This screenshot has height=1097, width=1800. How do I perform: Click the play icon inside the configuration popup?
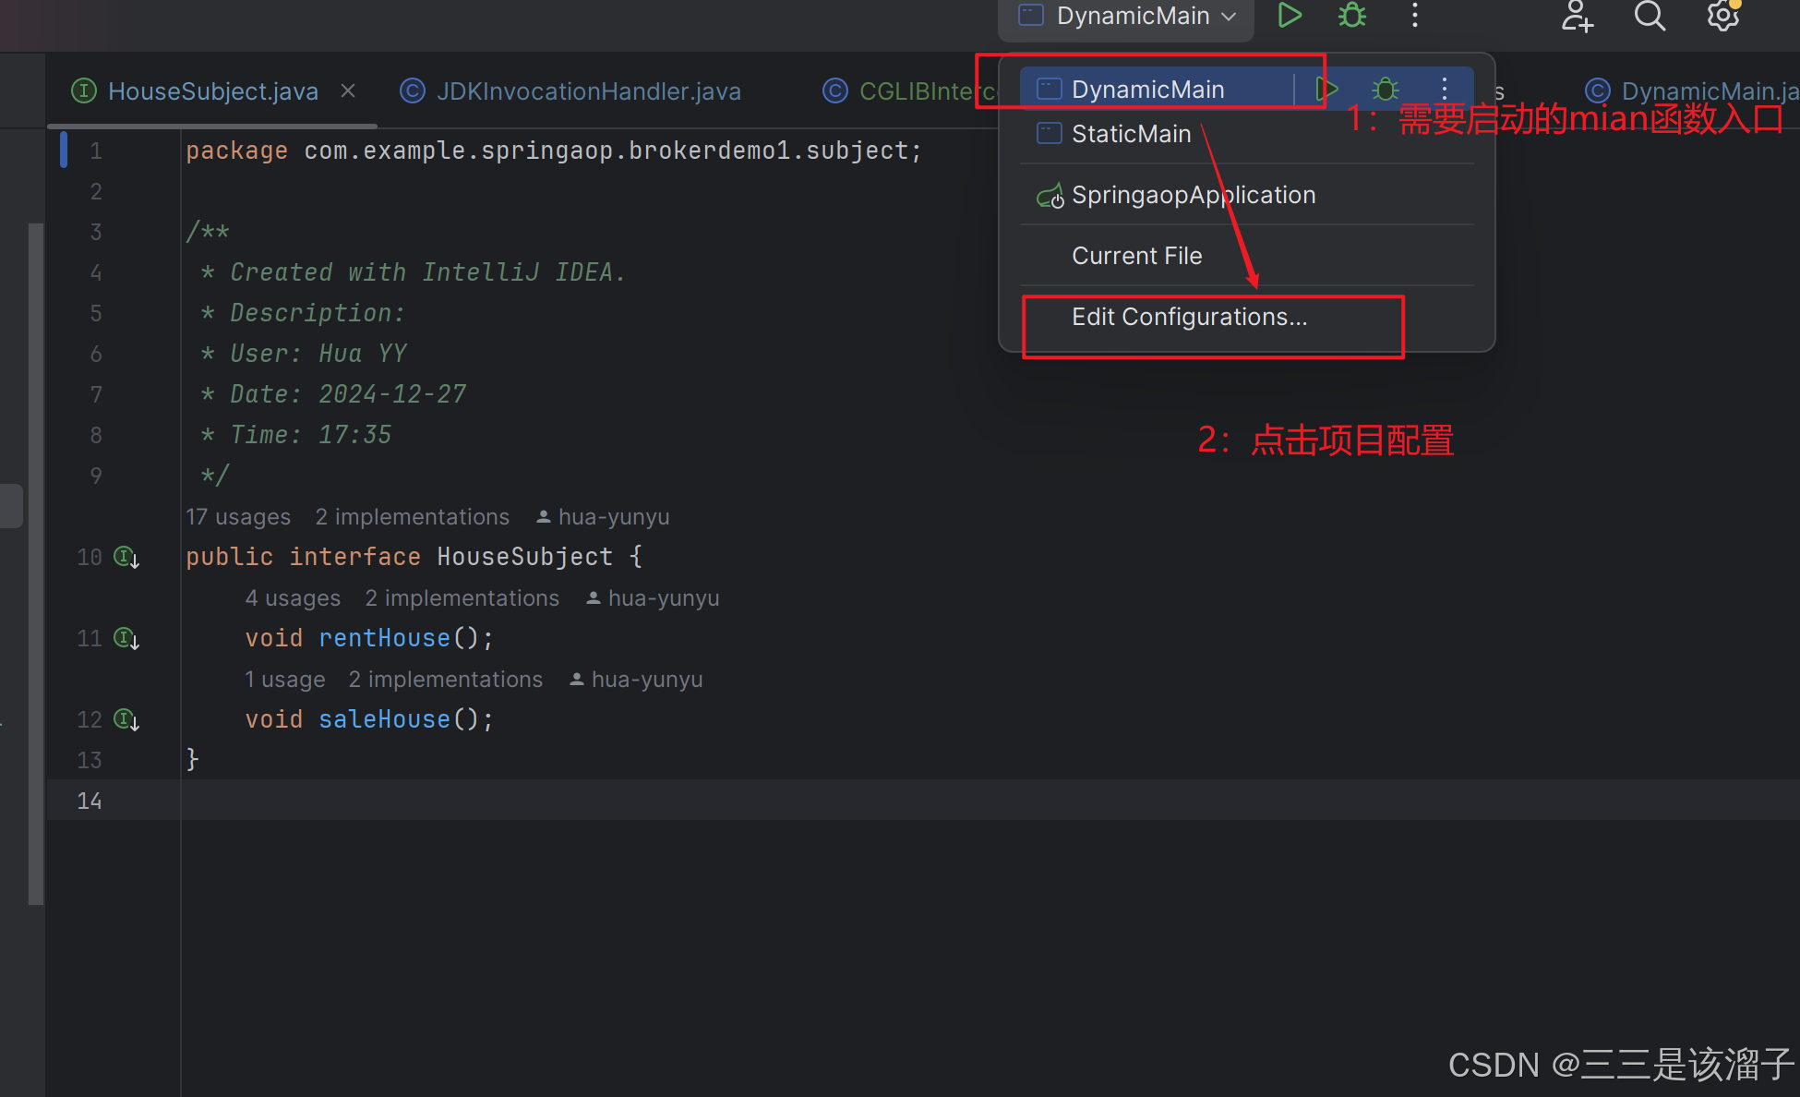tap(1326, 88)
